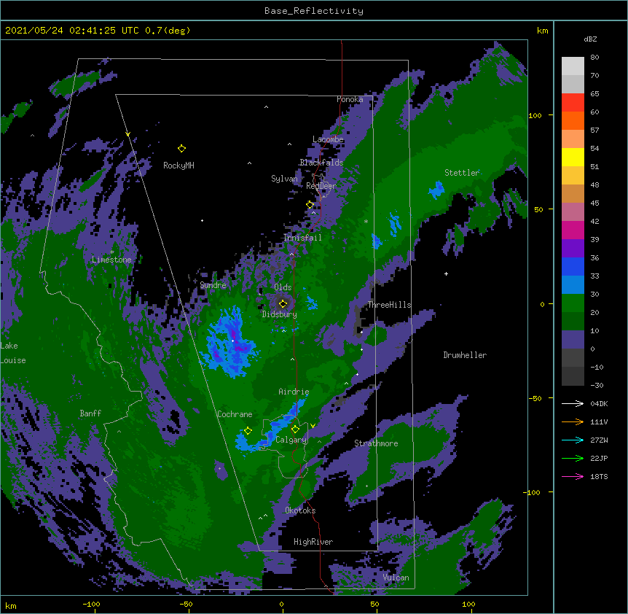Image resolution: width=628 pixels, height=614 pixels.
Task: Select the Limestone label
Action: coord(111,260)
